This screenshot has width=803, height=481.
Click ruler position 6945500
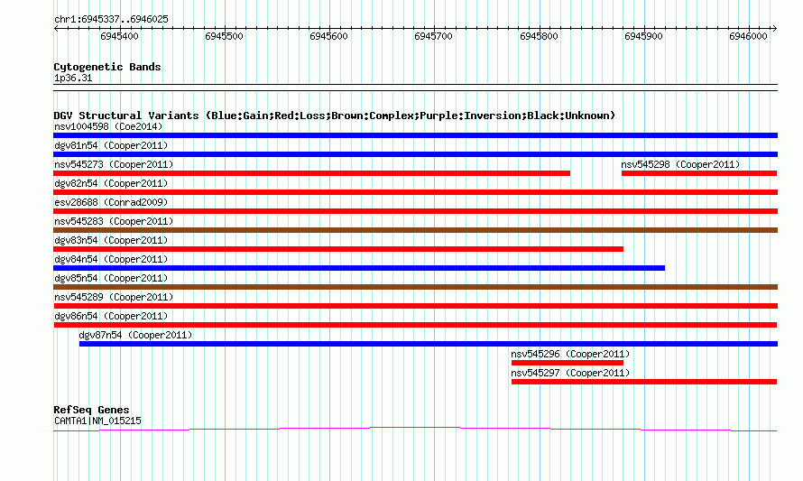tap(224, 36)
